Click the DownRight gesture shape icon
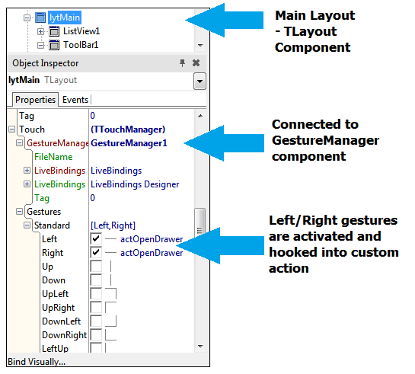This screenshot has height=374, width=415. coord(110,335)
